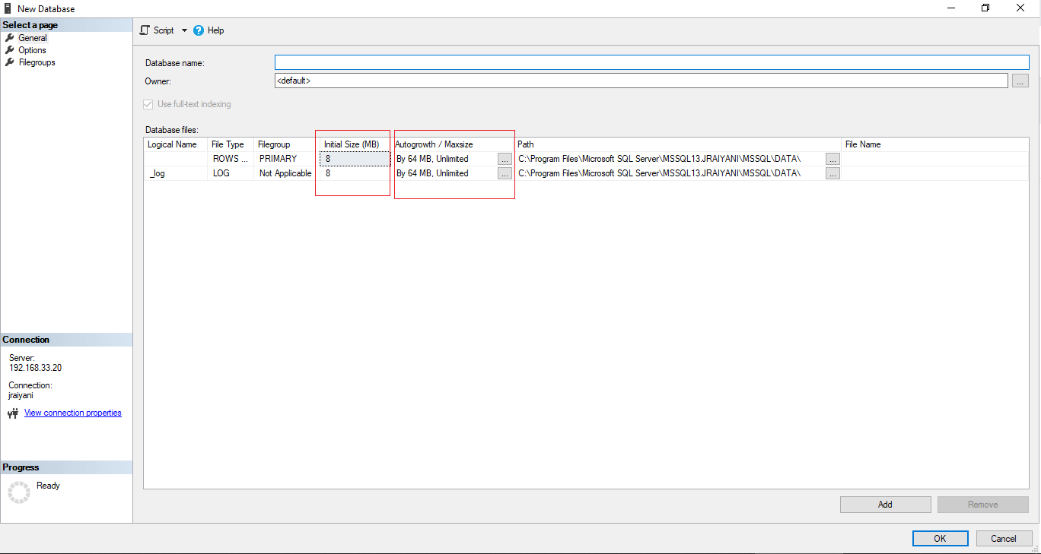Toggle the Use full-text indexing checkbox
1041x554 pixels.
(x=148, y=104)
